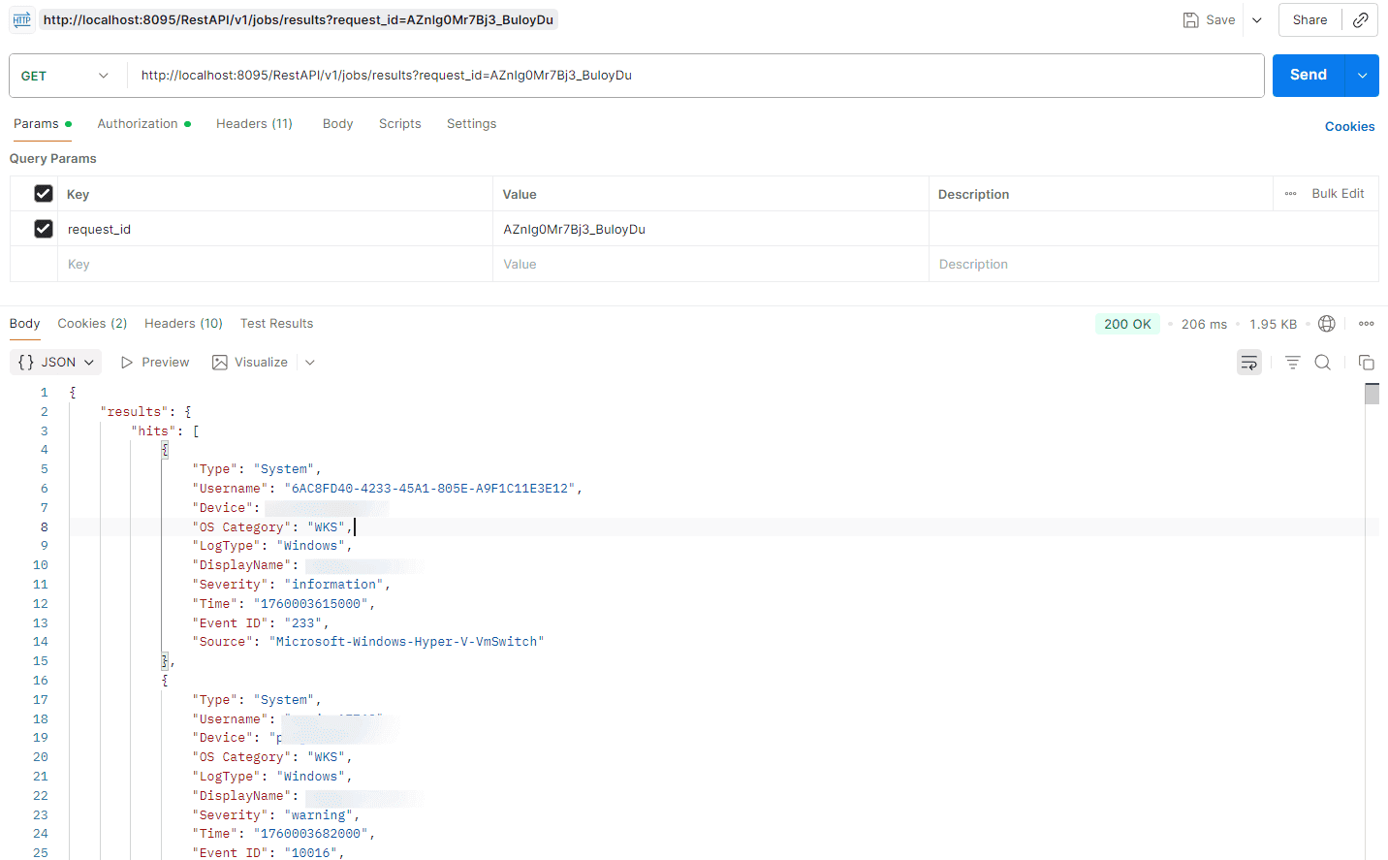Click the Send button
The width and height of the screenshot is (1388, 860).
1308,75
